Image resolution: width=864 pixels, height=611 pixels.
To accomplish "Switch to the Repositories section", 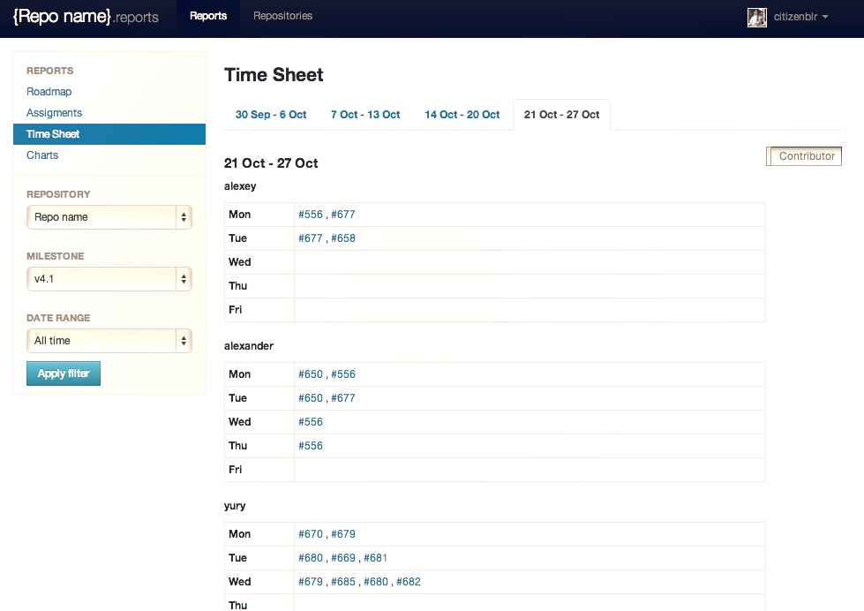I will 282,16.
